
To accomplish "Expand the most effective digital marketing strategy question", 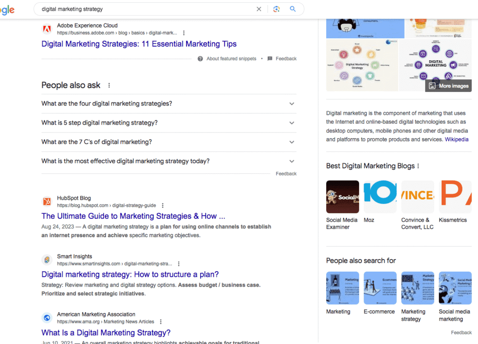I will pyautogui.click(x=291, y=160).
